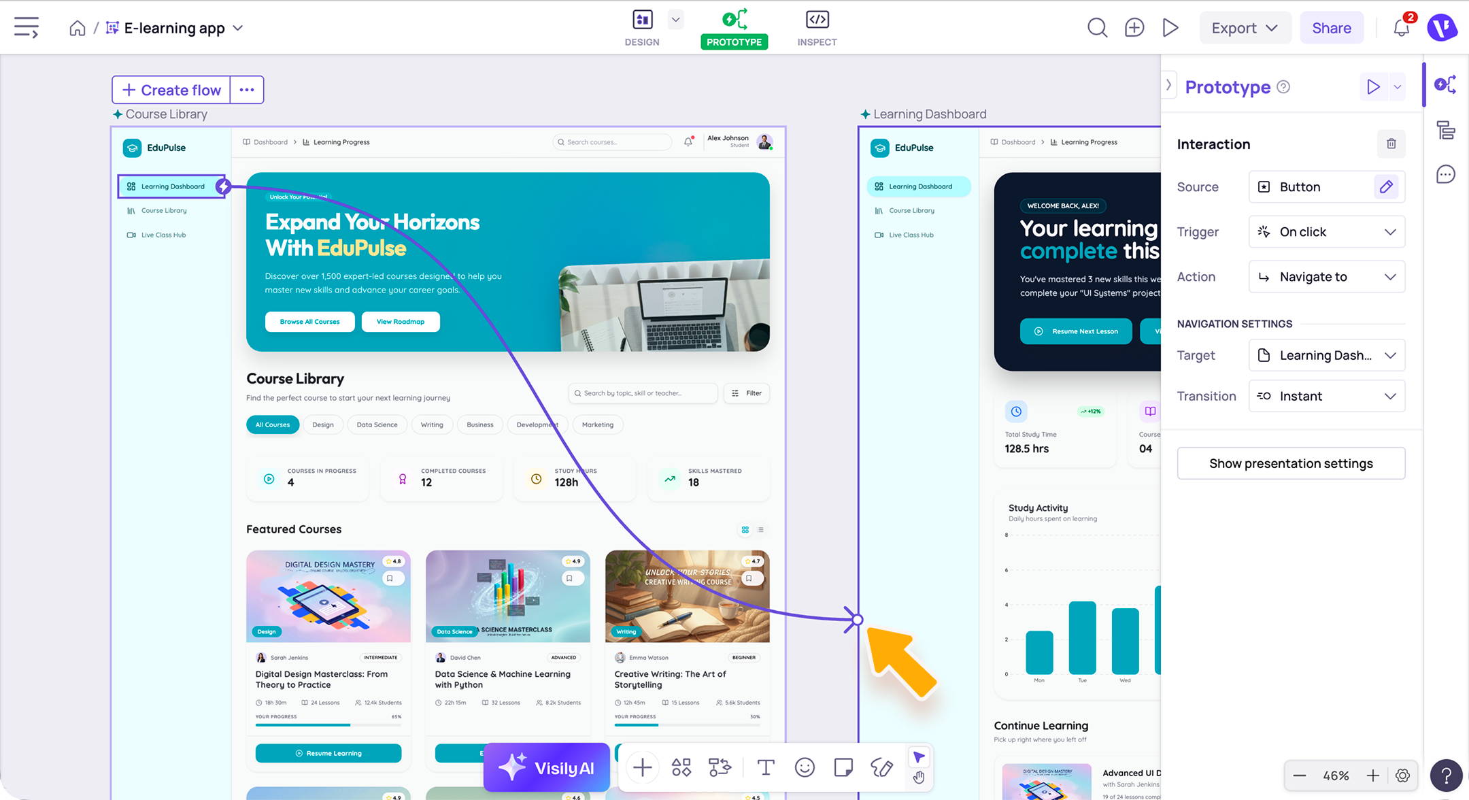The width and height of the screenshot is (1469, 800).
Task: Switch to the Design mode tab
Action: tap(642, 28)
